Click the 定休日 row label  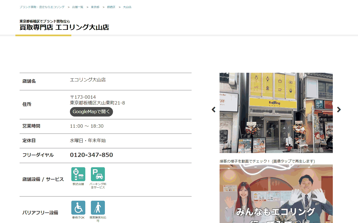point(29,141)
